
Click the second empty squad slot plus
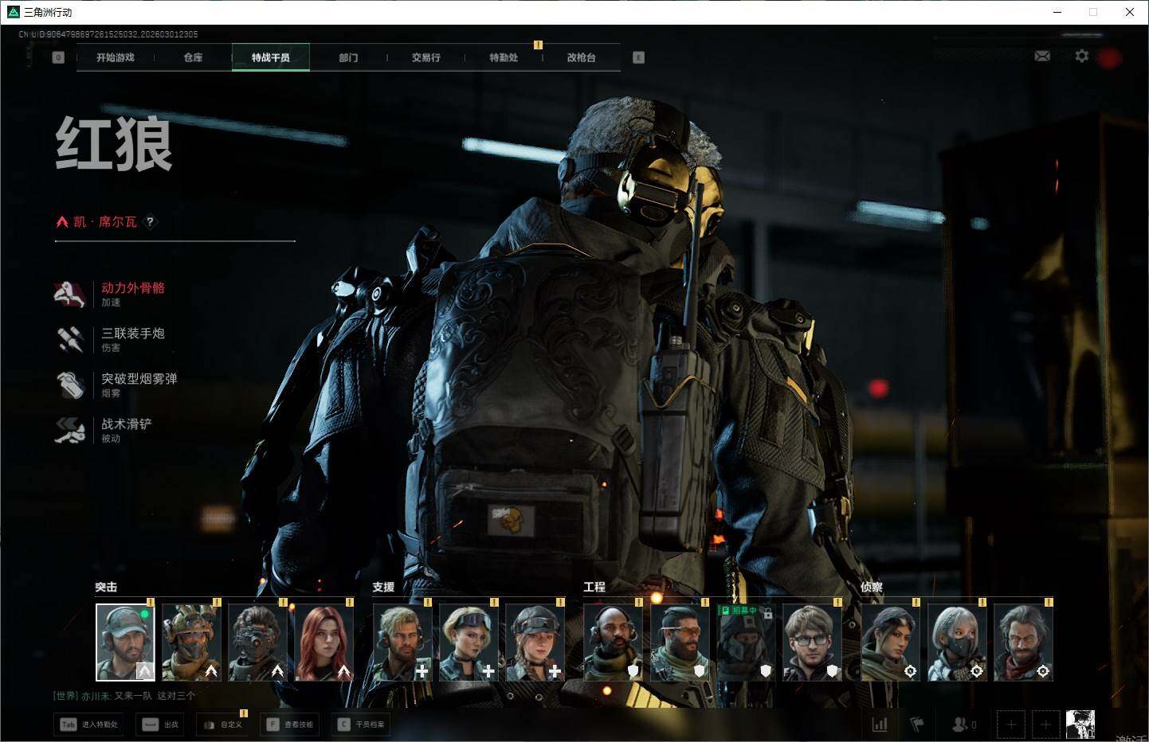[1045, 724]
